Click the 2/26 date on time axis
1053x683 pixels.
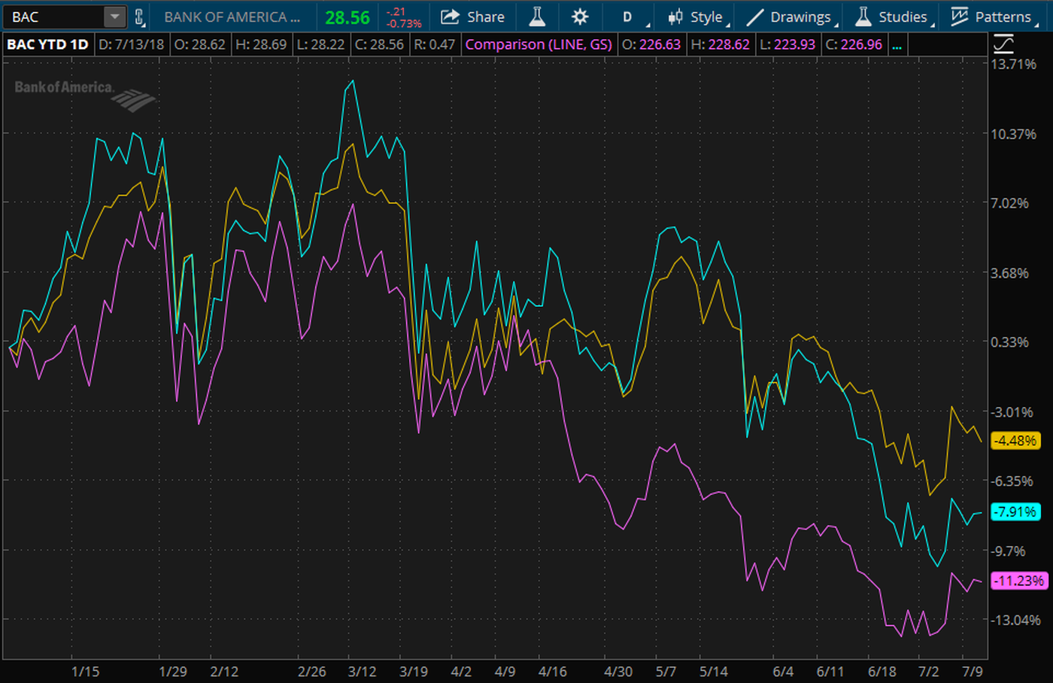click(312, 671)
